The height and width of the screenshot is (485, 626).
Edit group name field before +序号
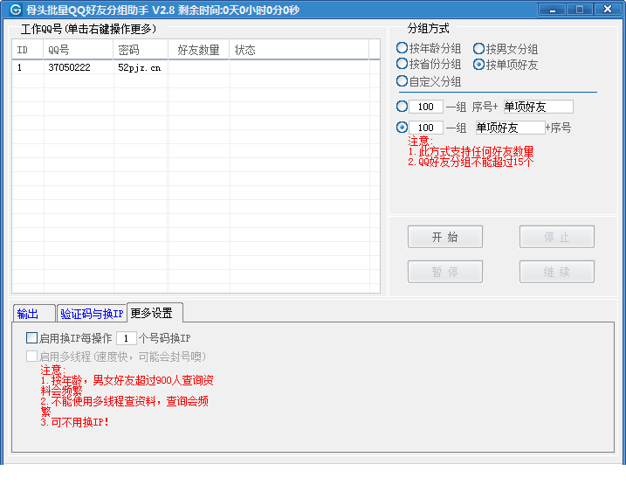click(x=510, y=128)
